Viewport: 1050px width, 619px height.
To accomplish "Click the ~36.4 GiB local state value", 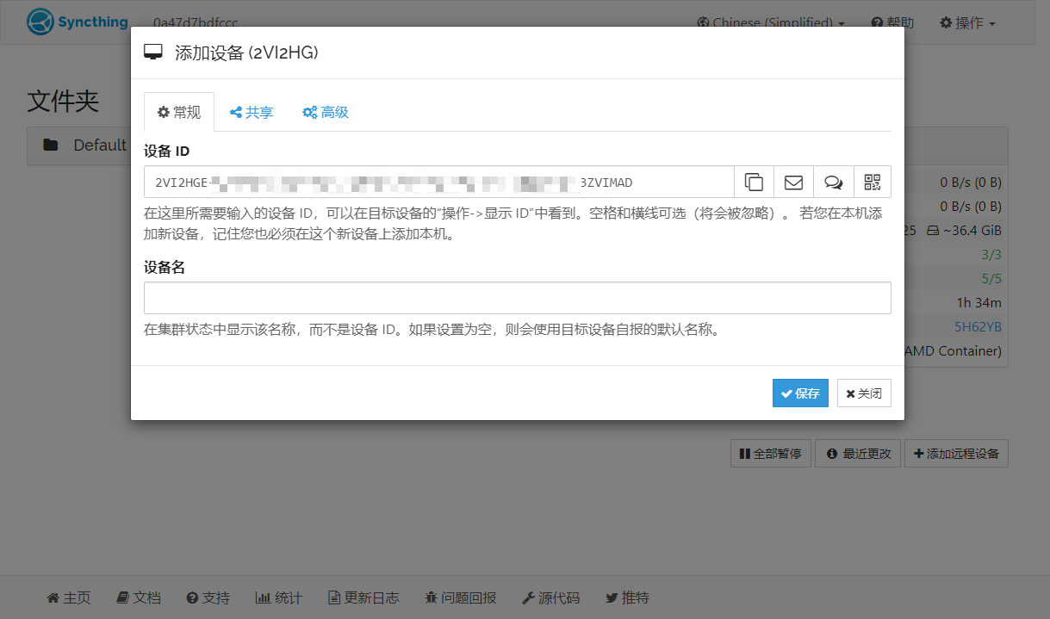I will pos(964,231).
